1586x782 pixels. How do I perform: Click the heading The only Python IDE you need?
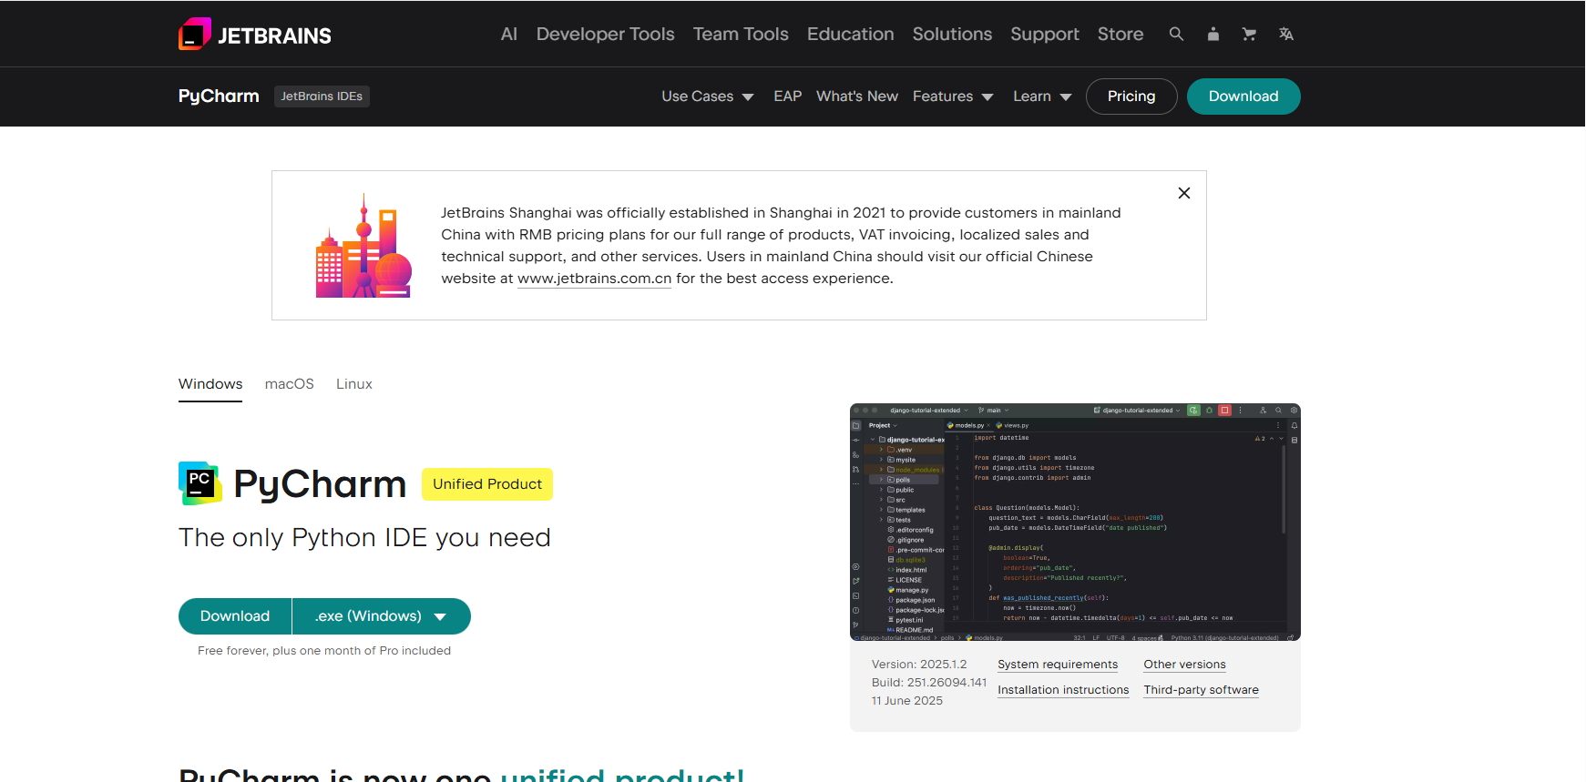364,538
